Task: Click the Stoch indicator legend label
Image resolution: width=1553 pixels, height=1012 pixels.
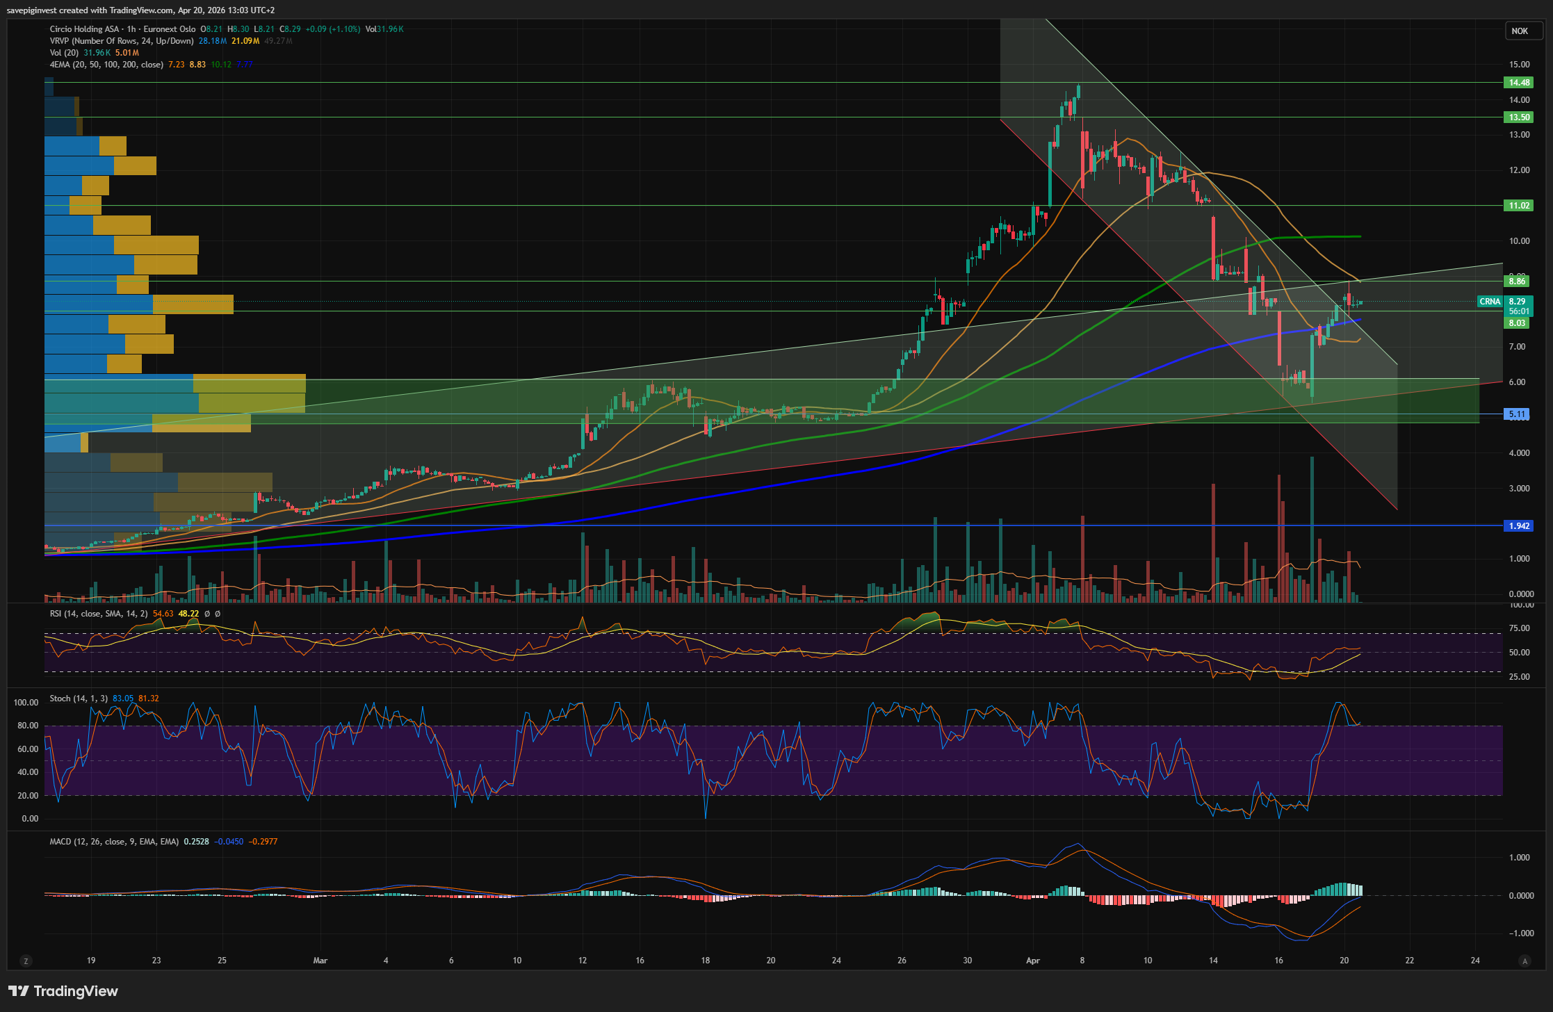Action: point(78,699)
